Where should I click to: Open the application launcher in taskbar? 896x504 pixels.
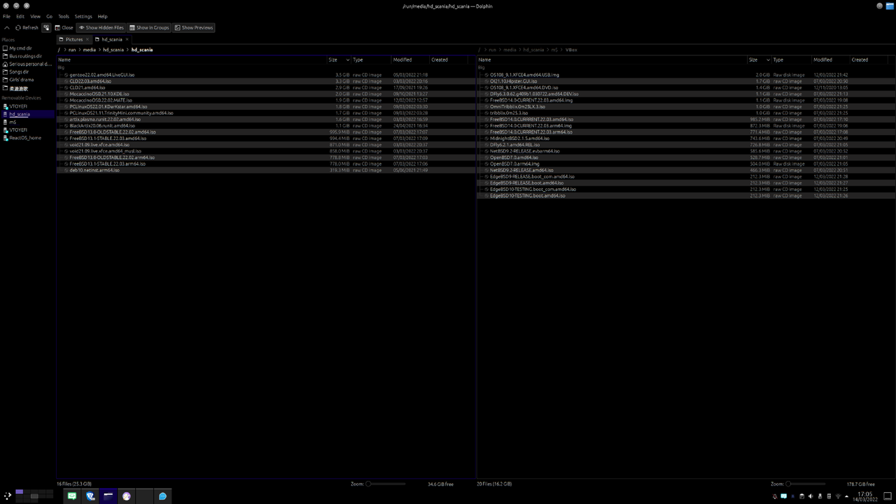click(x=8, y=496)
